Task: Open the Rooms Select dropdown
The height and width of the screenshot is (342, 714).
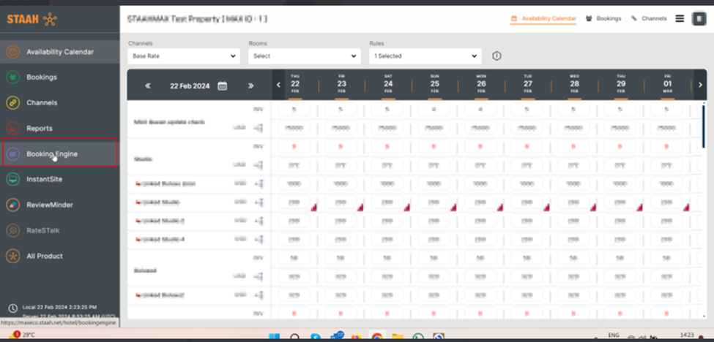Action: (304, 56)
